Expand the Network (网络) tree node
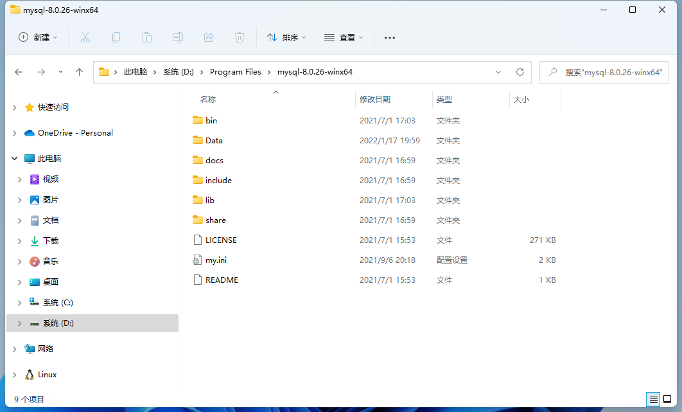Screen dimensions: 682x412 click(x=14, y=349)
